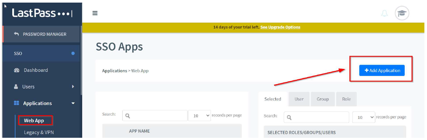Click Applications in the breadcrumb
Image resolution: width=427 pixels, height=140 pixels.
(x=115, y=71)
